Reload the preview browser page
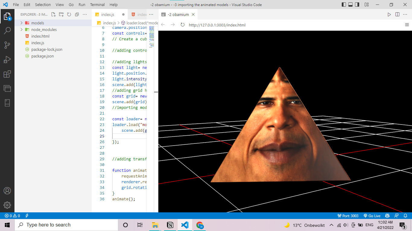The image size is (412, 231). (182, 25)
